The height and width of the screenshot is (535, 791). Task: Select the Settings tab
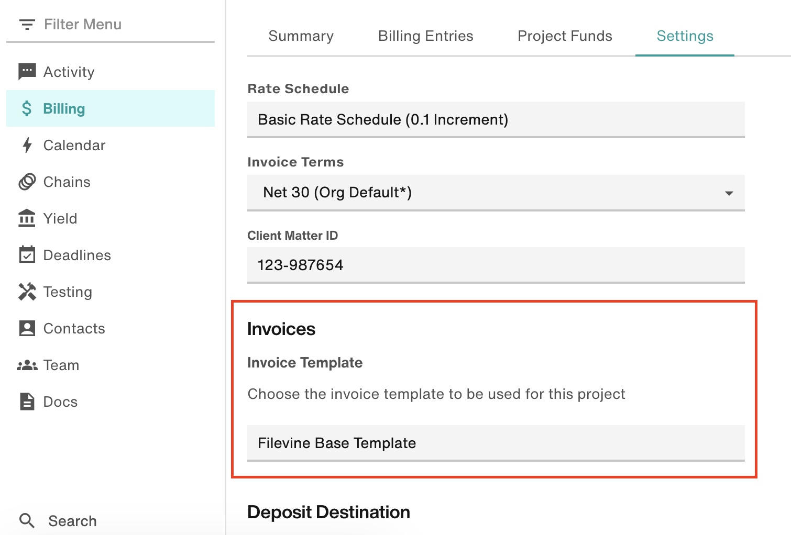685,36
